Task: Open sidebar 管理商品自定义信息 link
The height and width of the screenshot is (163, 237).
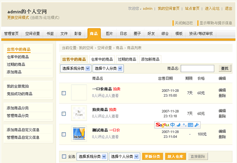Action: point(23,137)
